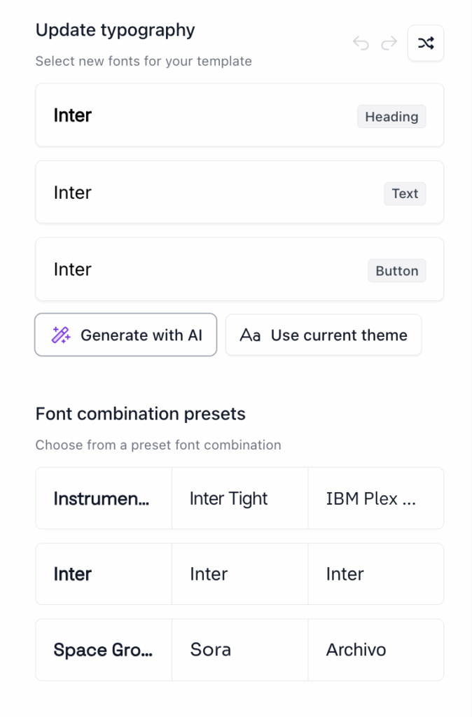Click the middle Inter preset cell

click(240, 574)
